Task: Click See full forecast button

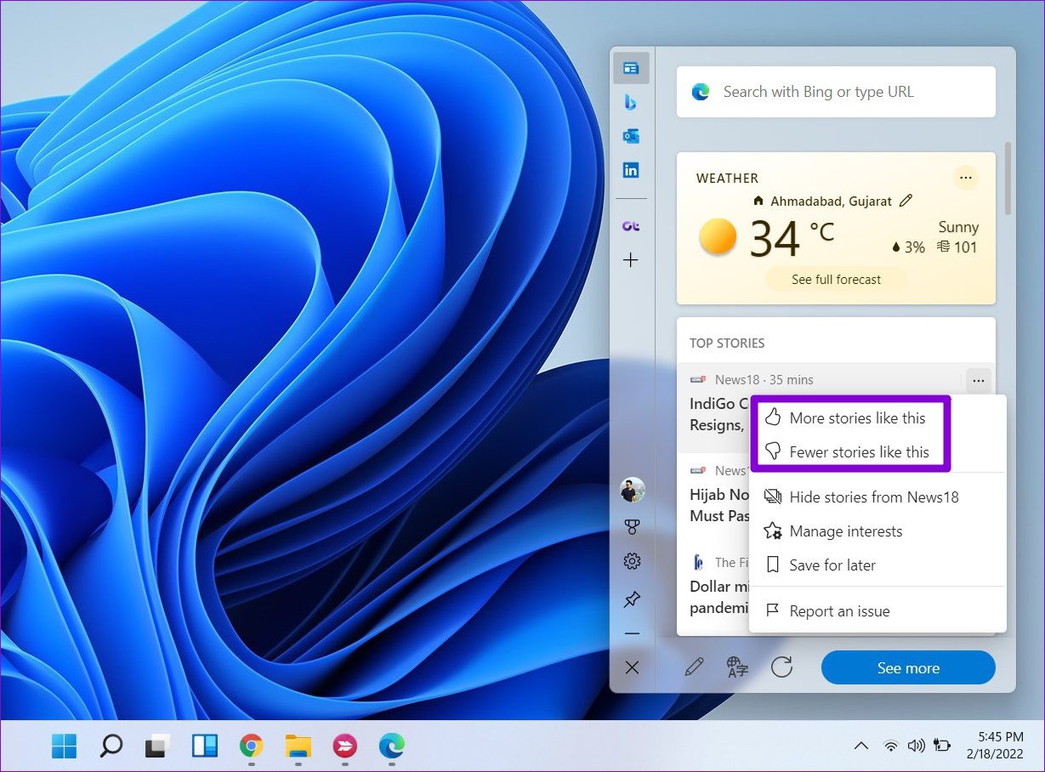Action: [836, 279]
